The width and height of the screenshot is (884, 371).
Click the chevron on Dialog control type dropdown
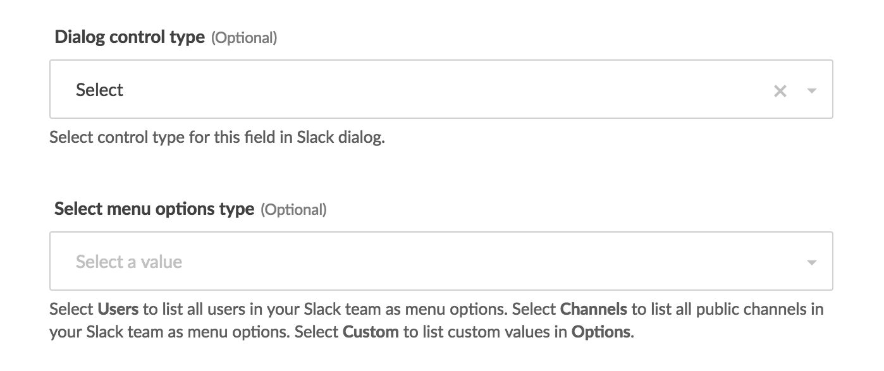[x=811, y=90]
